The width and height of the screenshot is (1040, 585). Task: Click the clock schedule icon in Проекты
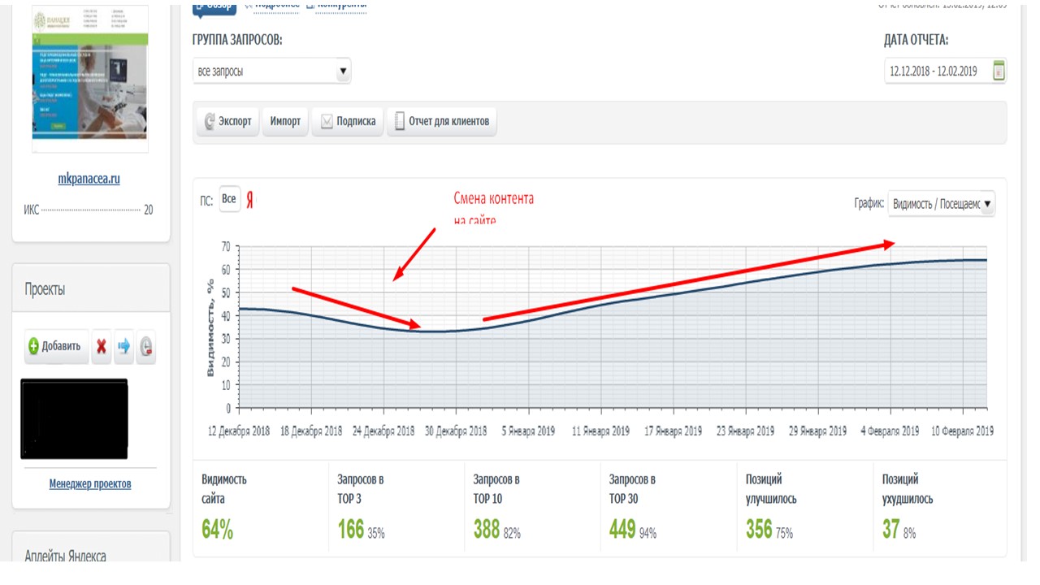tap(145, 347)
